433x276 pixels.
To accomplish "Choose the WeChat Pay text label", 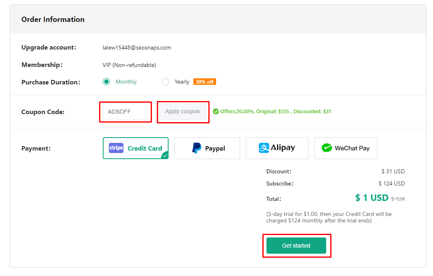I will (352, 149).
